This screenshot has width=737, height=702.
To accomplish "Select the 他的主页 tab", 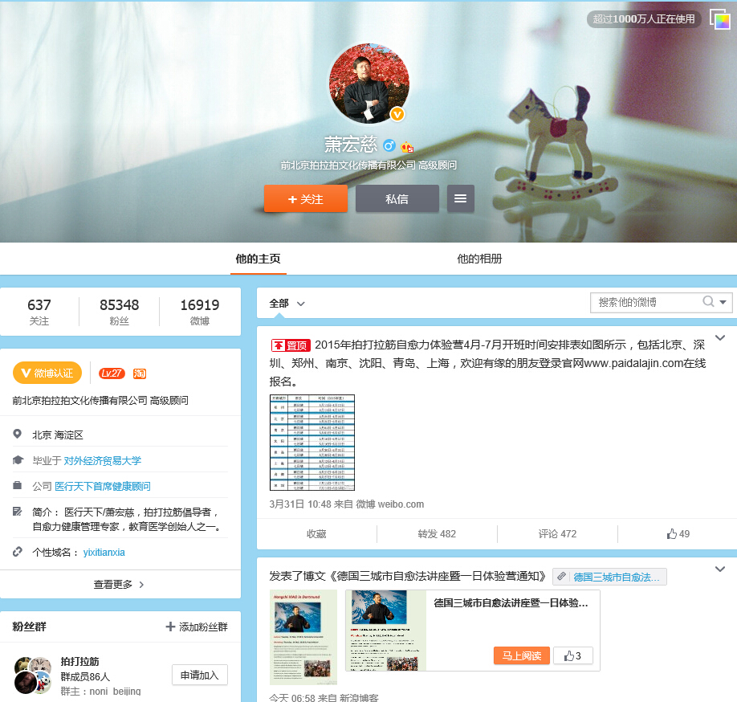I will pos(258,259).
